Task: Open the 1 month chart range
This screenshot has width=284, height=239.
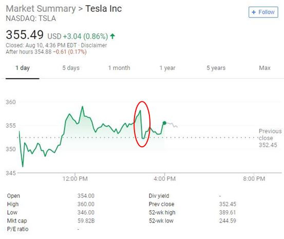Action: [119, 68]
